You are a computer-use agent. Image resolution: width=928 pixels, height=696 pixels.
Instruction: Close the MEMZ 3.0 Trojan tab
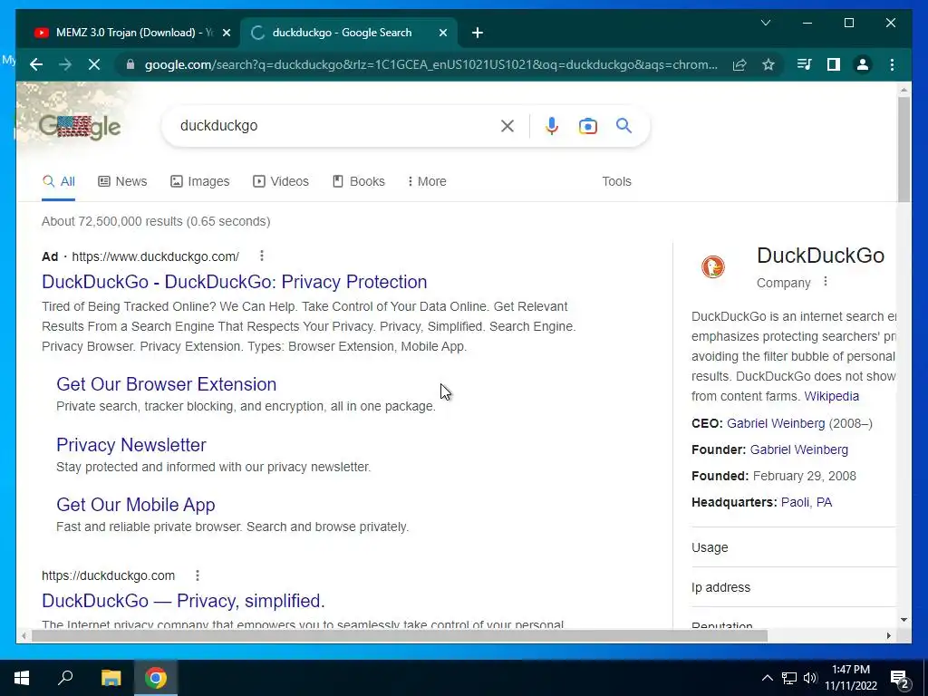pos(226,33)
